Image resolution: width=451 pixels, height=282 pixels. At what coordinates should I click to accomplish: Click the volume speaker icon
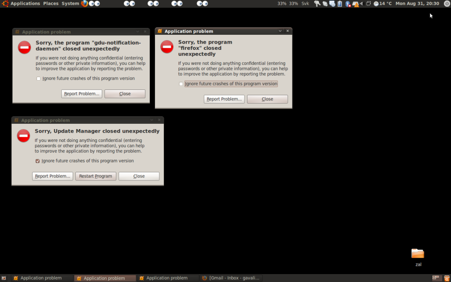pos(362,4)
